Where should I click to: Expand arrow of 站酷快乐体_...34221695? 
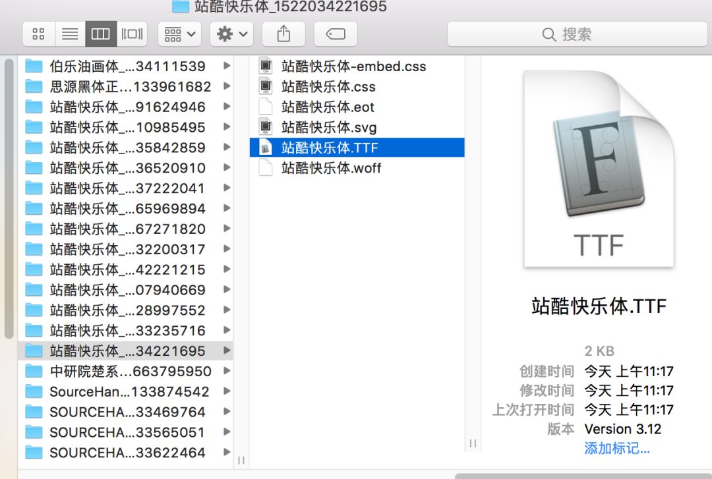pyautogui.click(x=227, y=351)
